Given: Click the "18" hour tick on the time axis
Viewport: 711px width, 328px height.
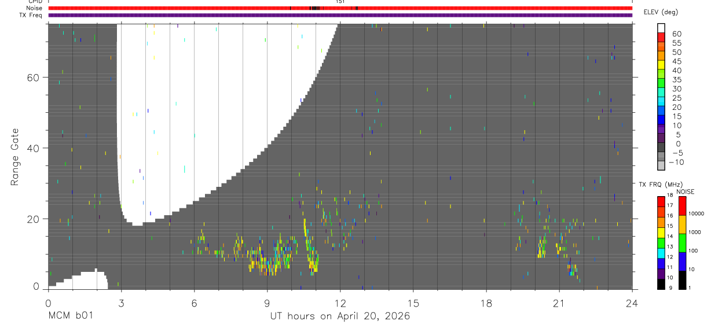Looking at the screenshot, I should [x=486, y=302].
